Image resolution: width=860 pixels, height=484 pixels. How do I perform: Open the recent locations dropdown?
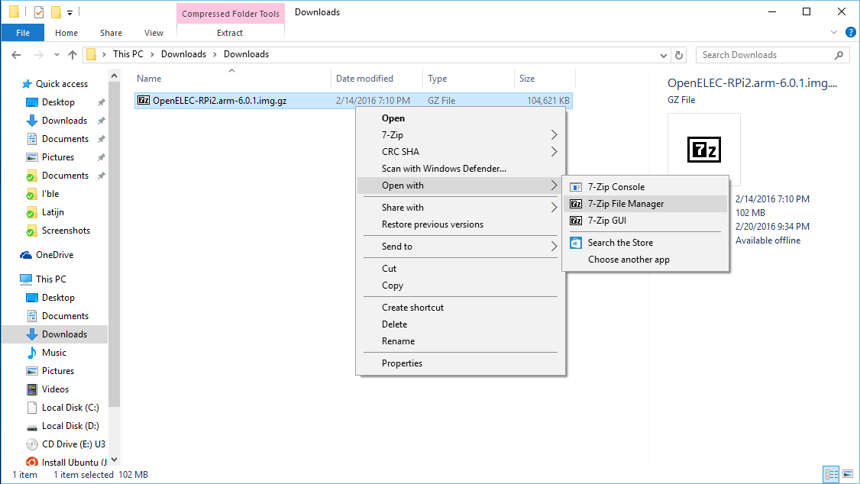pyautogui.click(x=55, y=55)
